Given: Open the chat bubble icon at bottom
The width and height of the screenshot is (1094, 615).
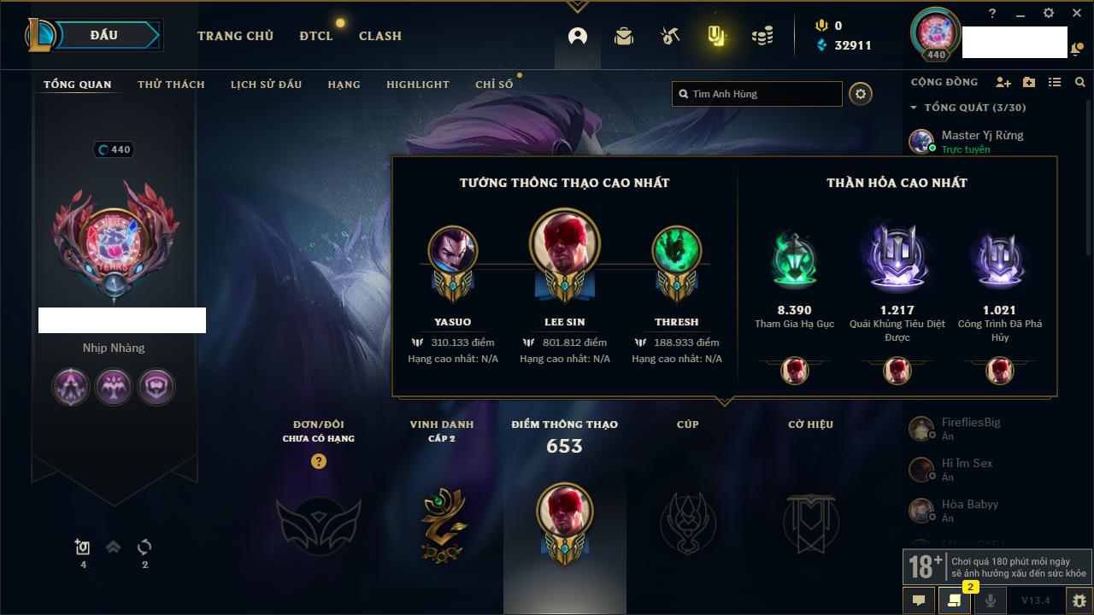Looking at the screenshot, I should (x=919, y=600).
